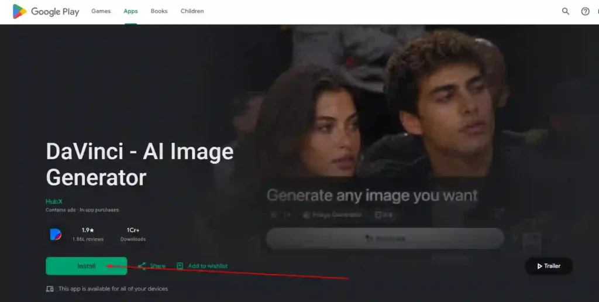The width and height of the screenshot is (599, 302).
Task: Click the Share icon
Action: coord(142,266)
